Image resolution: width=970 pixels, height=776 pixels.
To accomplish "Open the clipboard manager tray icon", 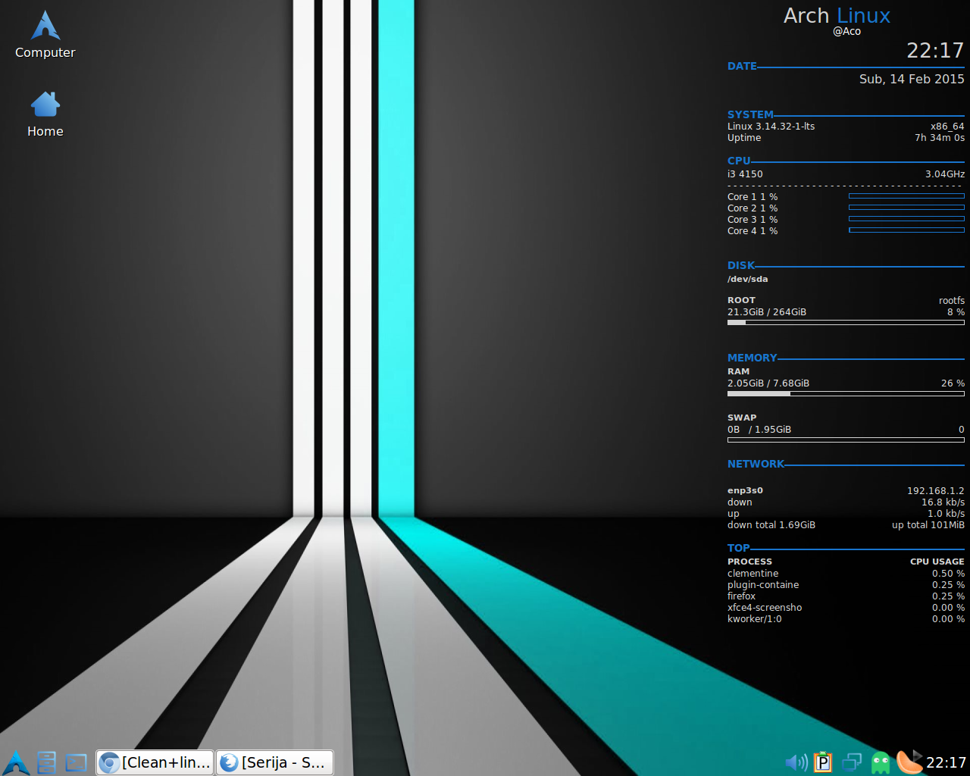I will 823,762.
